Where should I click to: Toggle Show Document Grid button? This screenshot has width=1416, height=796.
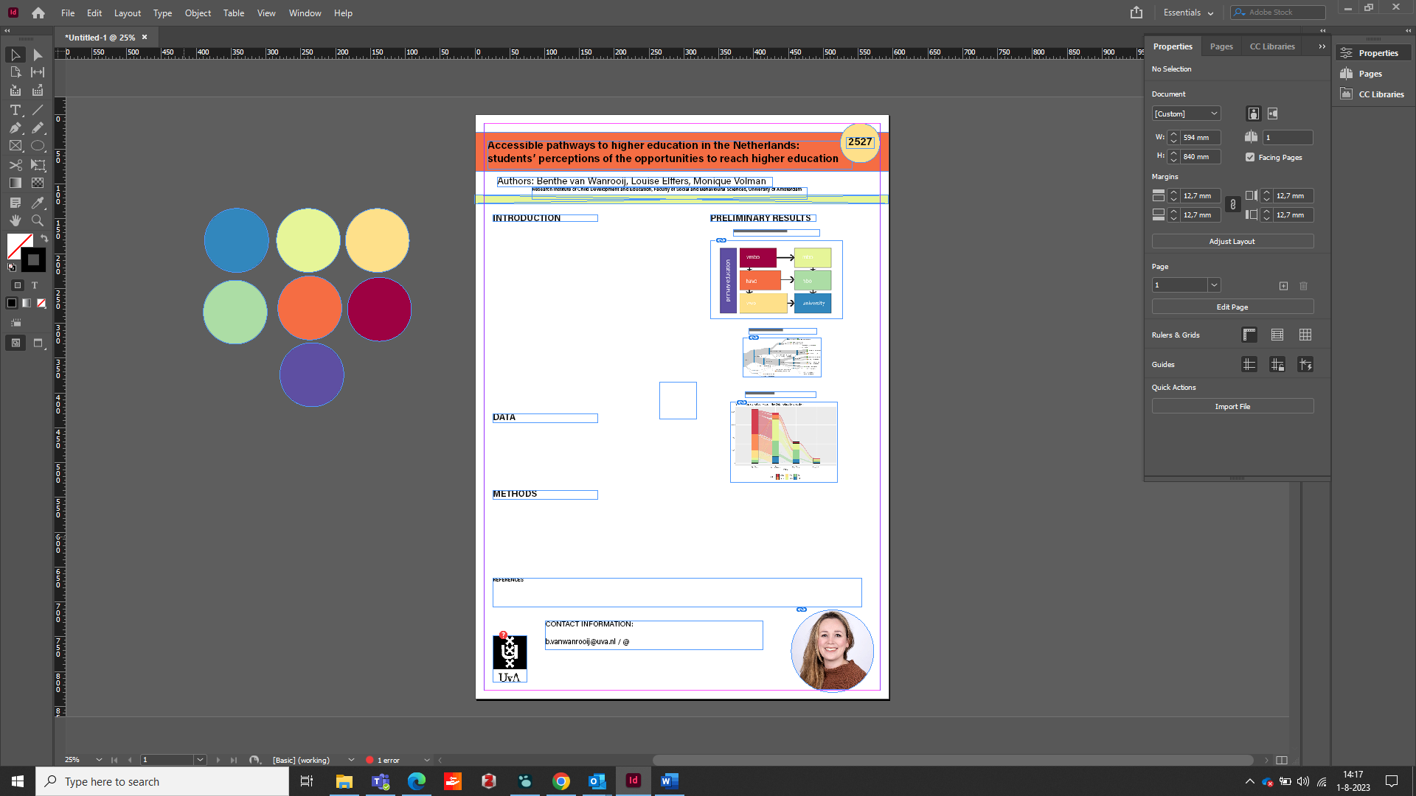[x=1305, y=335]
